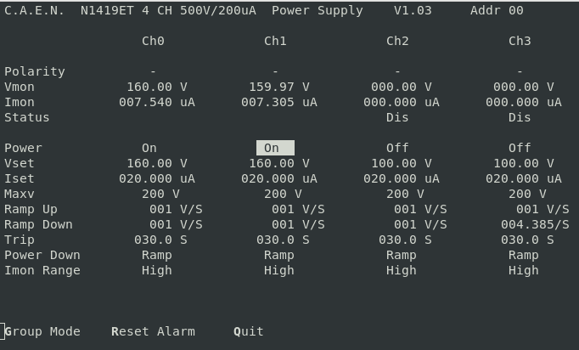Select Ch1 Maxv 200 V value
Image resolution: width=579 pixels, height=350 pixels.
pos(283,194)
